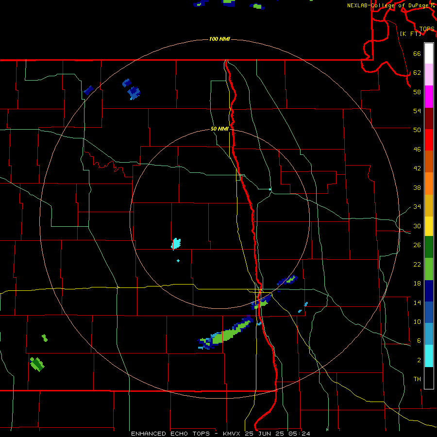
Task: Click the legend value "6"
Action: pos(419,341)
